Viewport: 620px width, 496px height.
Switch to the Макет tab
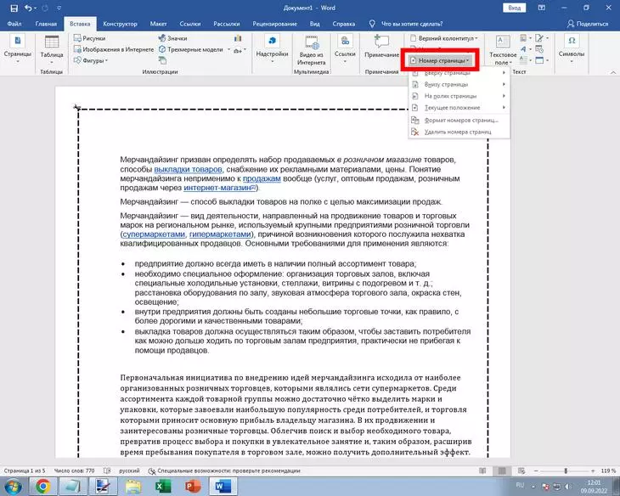pos(158,24)
